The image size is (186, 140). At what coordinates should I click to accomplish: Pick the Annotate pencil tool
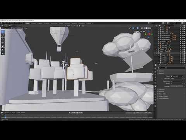[x=3, y=50]
